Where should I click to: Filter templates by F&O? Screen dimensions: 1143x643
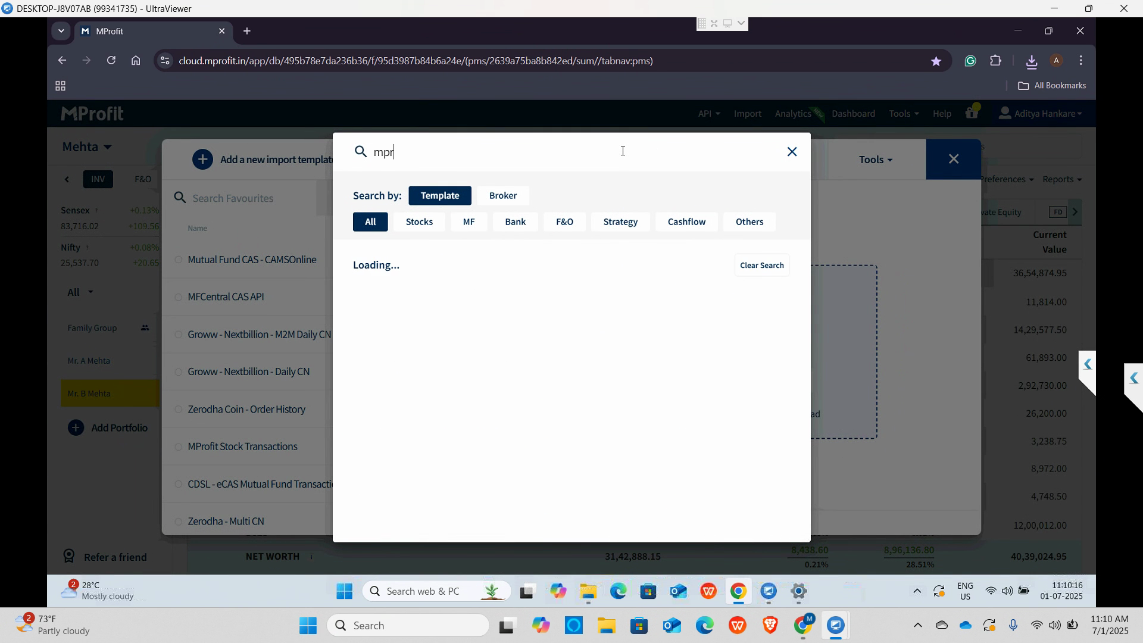click(x=565, y=221)
